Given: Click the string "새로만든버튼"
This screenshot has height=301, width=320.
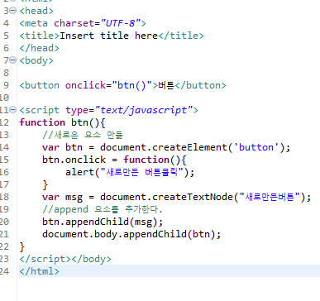Looking at the screenshot, I should tap(270, 197).
